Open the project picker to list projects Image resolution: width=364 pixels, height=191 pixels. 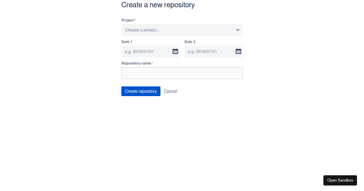[182, 30]
